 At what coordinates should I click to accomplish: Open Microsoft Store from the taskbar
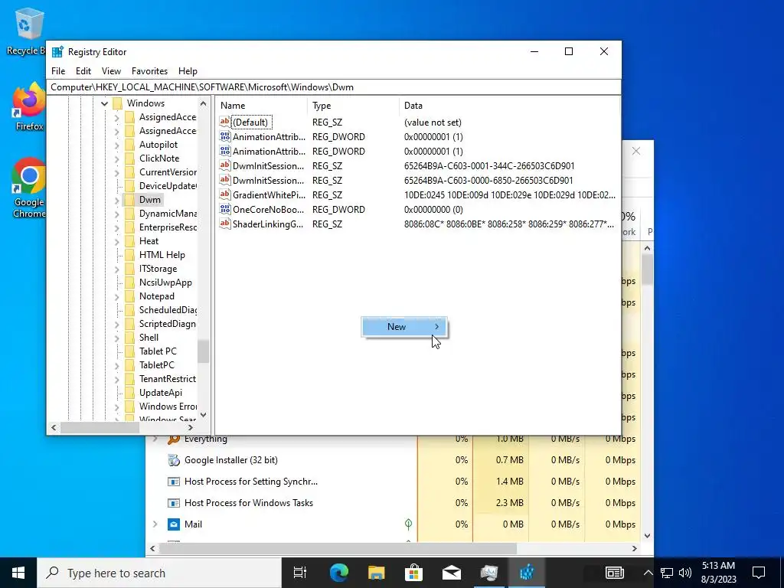tap(413, 573)
